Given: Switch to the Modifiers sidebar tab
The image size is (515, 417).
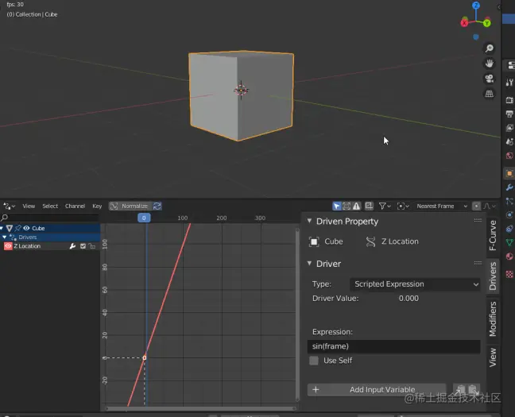Looking at the screenshot, I should (492, 319).
